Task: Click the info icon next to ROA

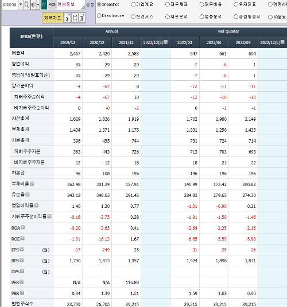Action: coord(23,227)
